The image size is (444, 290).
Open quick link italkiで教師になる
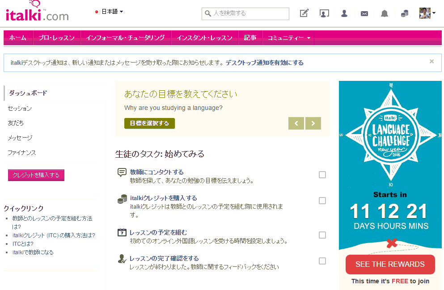coord(33,252)
